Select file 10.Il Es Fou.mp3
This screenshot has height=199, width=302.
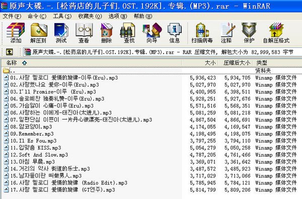(33, 141)
